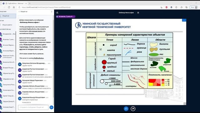Click the Вход profile button
200x113 pixels.
point(194,7)
